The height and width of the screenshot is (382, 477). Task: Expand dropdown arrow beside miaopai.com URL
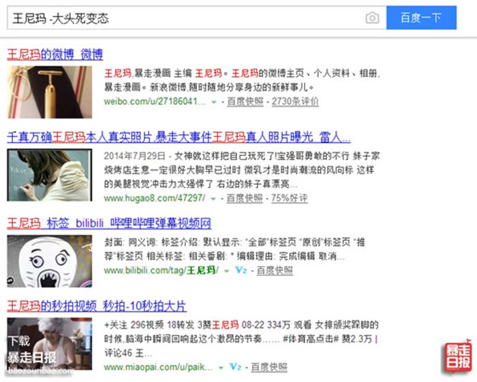tap(221, 368)
